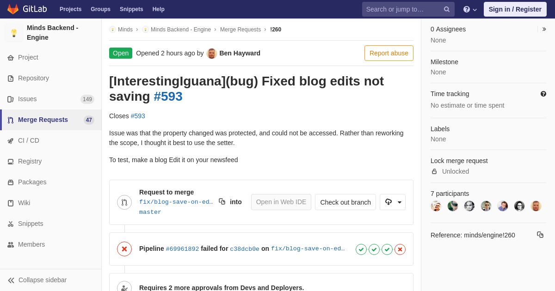Screen dimensions: 555x291
Task: Open the Help dropdown in top bar
Action: click(x=470, y=9)
